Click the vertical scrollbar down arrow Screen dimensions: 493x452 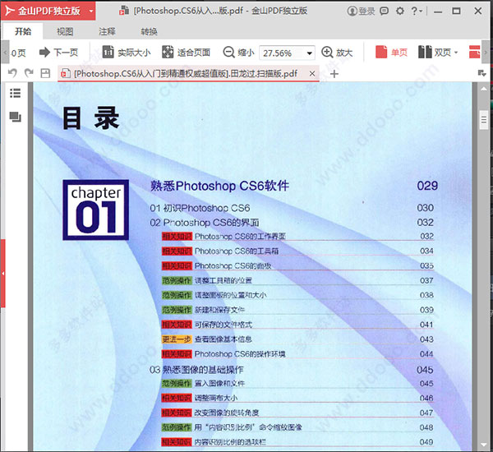(484, 445)
